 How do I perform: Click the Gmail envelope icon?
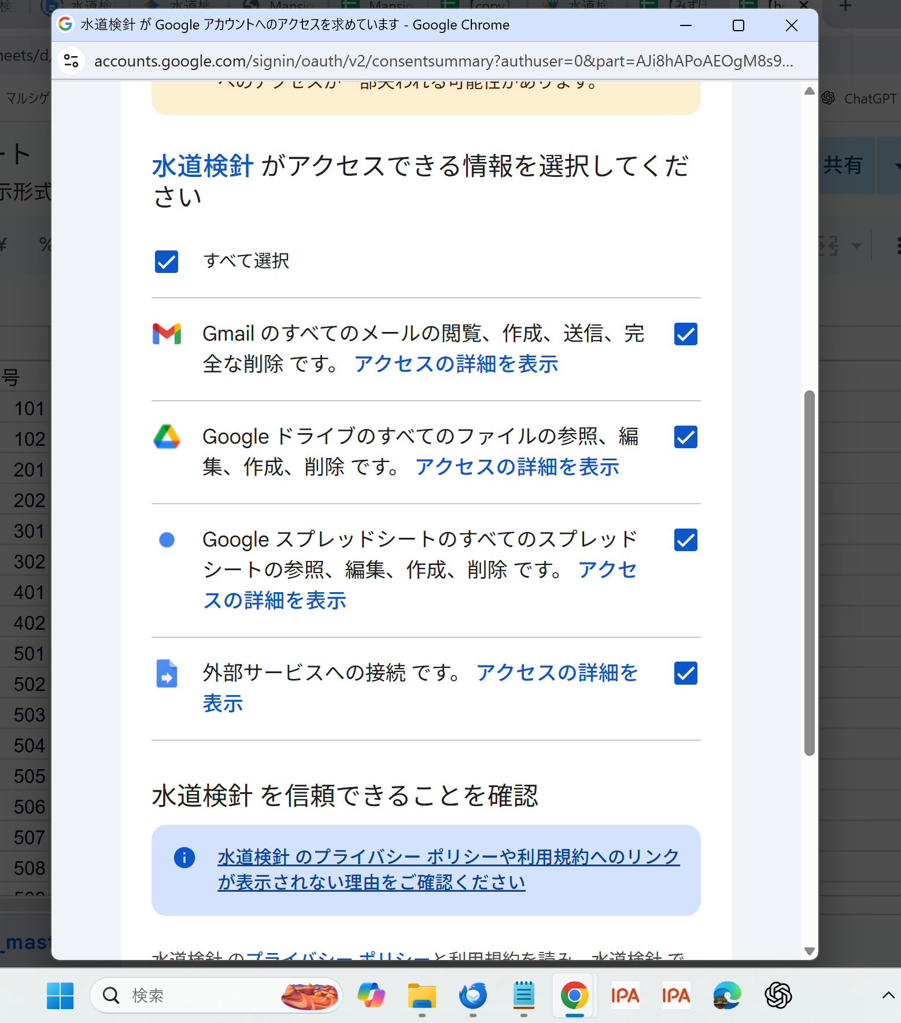tap(167, 334)
